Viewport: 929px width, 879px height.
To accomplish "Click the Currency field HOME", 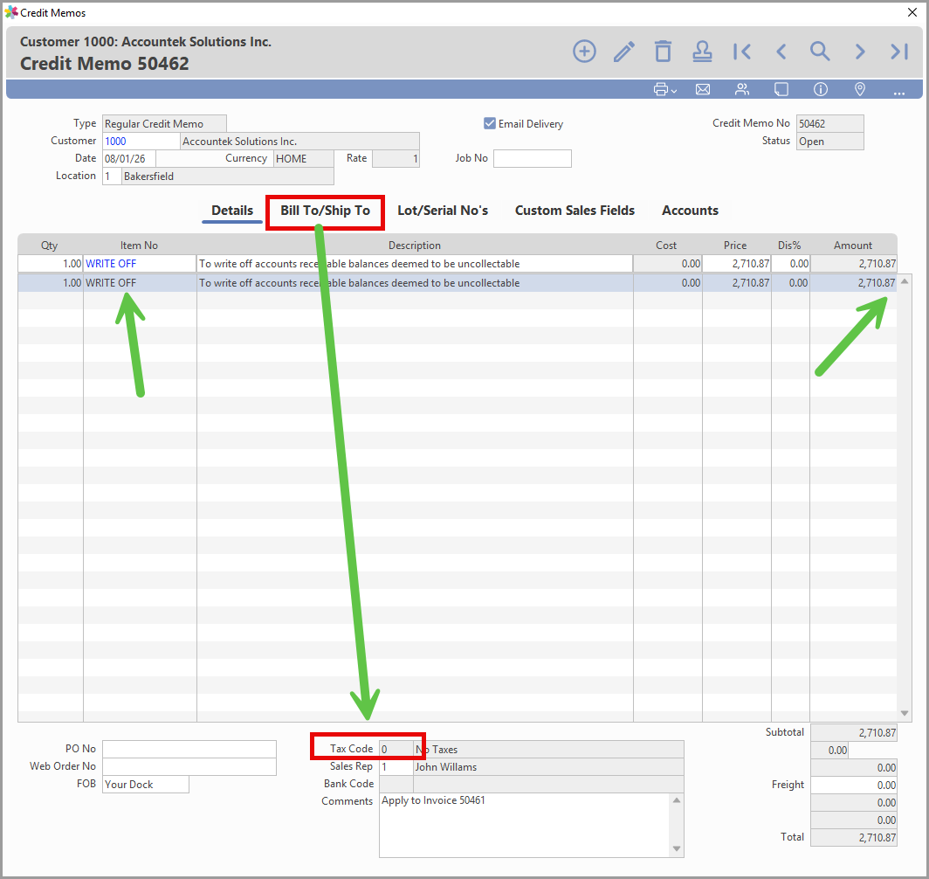I will (303, 159).
